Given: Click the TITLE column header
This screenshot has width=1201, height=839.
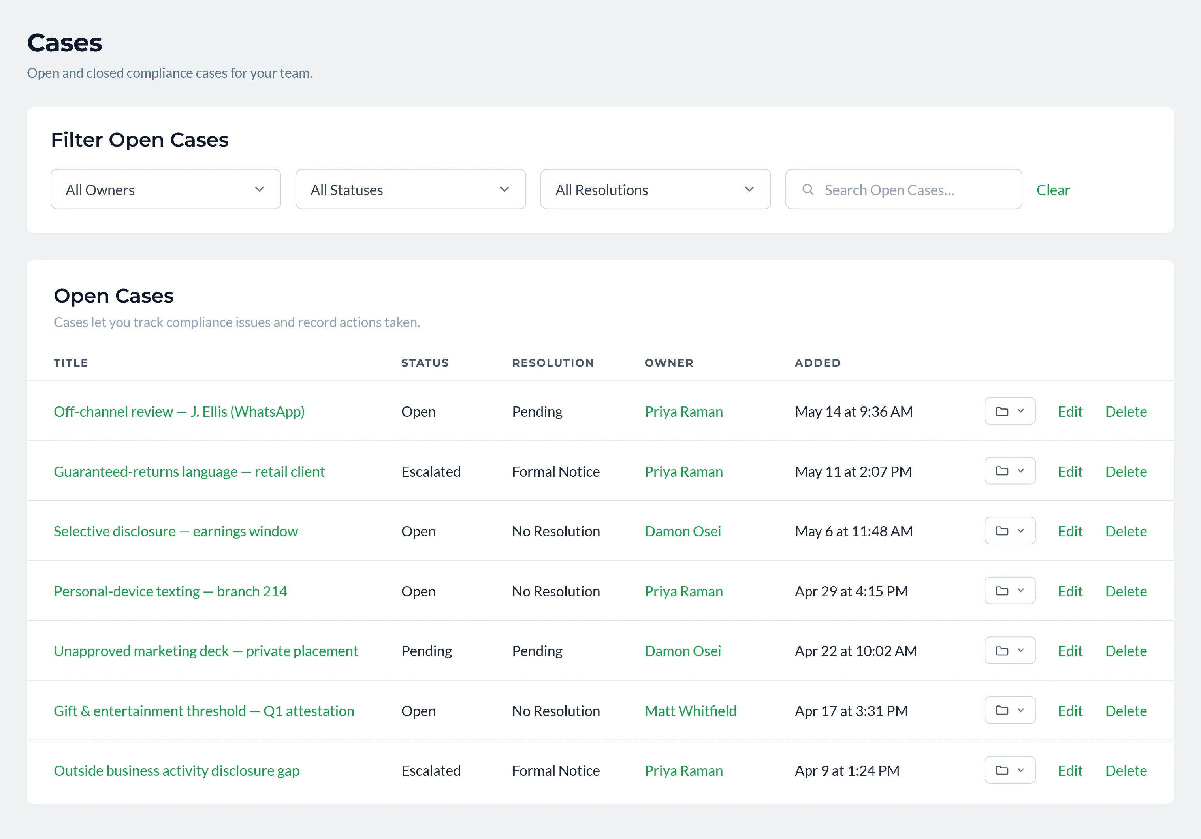Looking at the screenshot, I should tap(71, 363).
